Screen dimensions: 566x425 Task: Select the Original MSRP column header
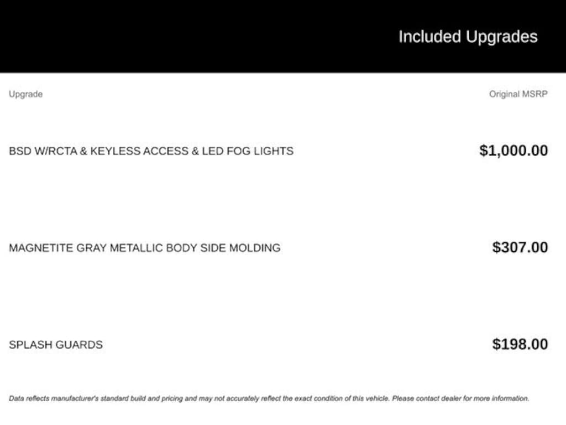[518, 94]
